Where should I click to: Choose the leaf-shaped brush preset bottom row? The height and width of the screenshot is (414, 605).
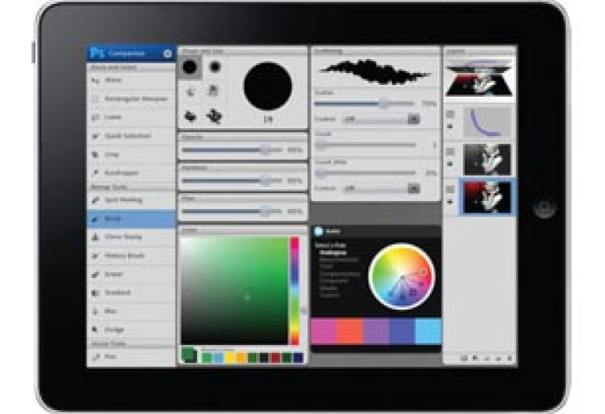[x=189, y=115]
